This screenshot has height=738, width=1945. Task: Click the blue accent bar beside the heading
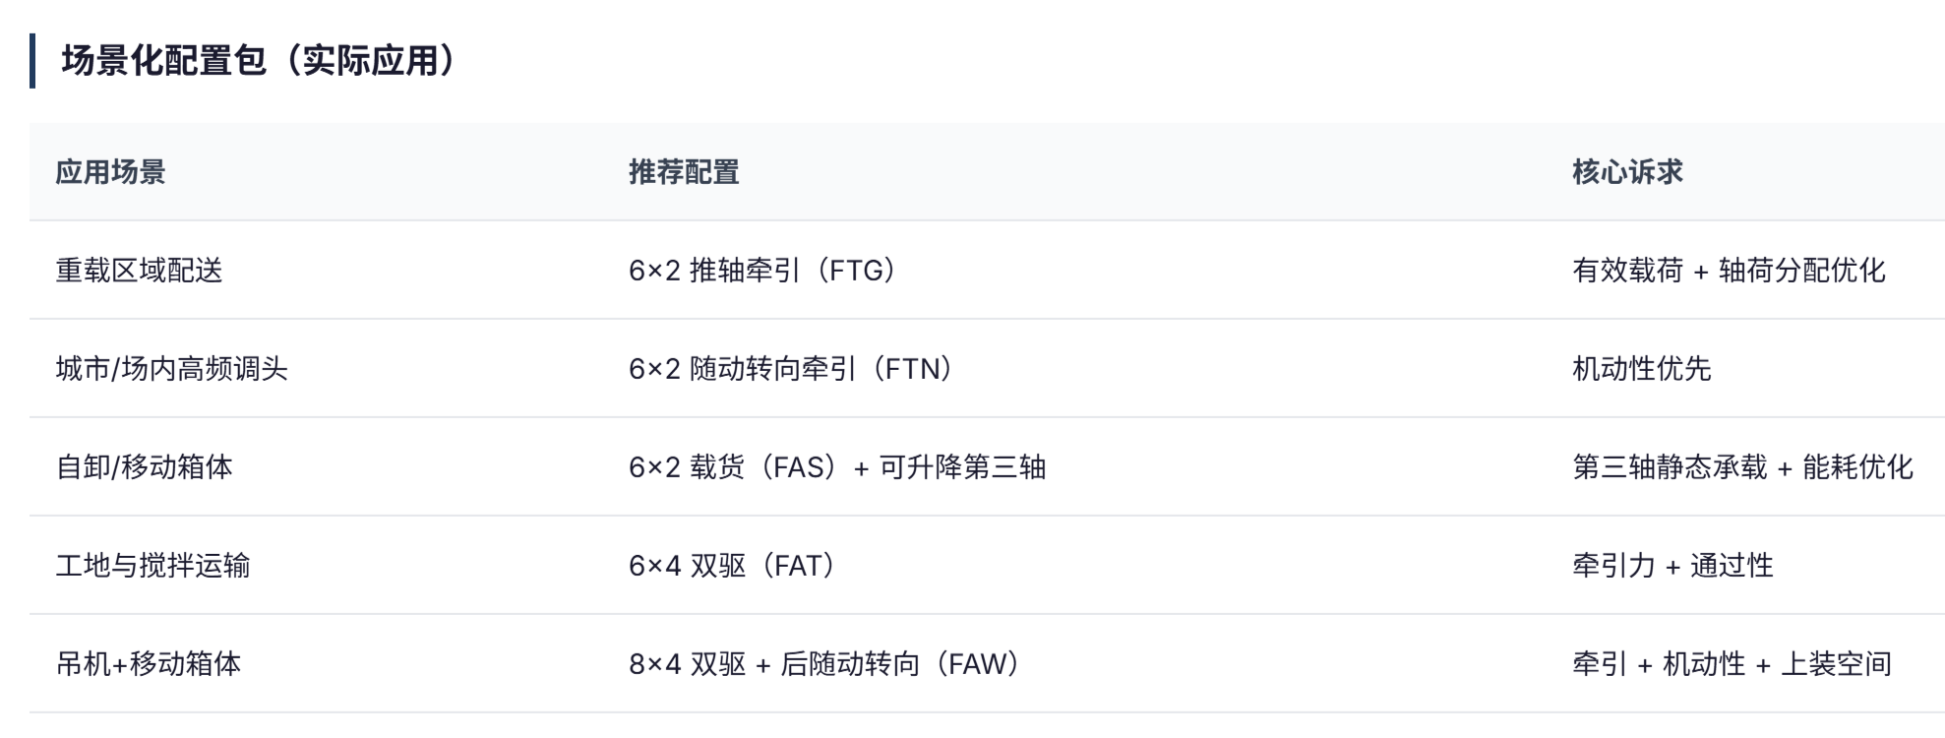[32, 61]
